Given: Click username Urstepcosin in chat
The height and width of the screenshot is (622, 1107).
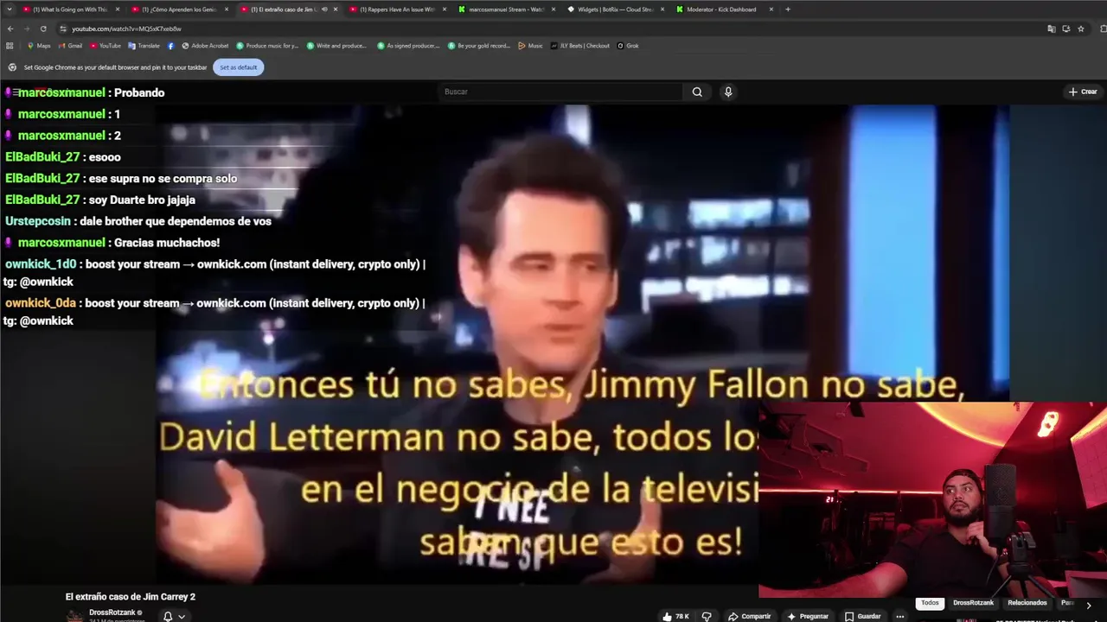Looking at the screenshot, I should coord(38,221).
